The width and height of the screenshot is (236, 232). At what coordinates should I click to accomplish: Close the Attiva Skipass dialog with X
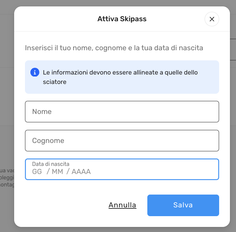point(212,19)
